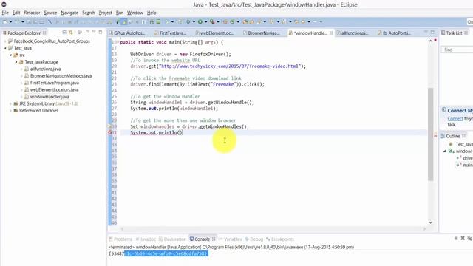Screen dimensions: 473x266
Task: Open the Help menu
Action: [152, 13]
